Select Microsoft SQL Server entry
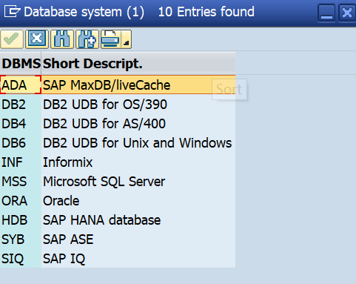The image size is (356, 284). pyautogui.click(x=138, y=182)
